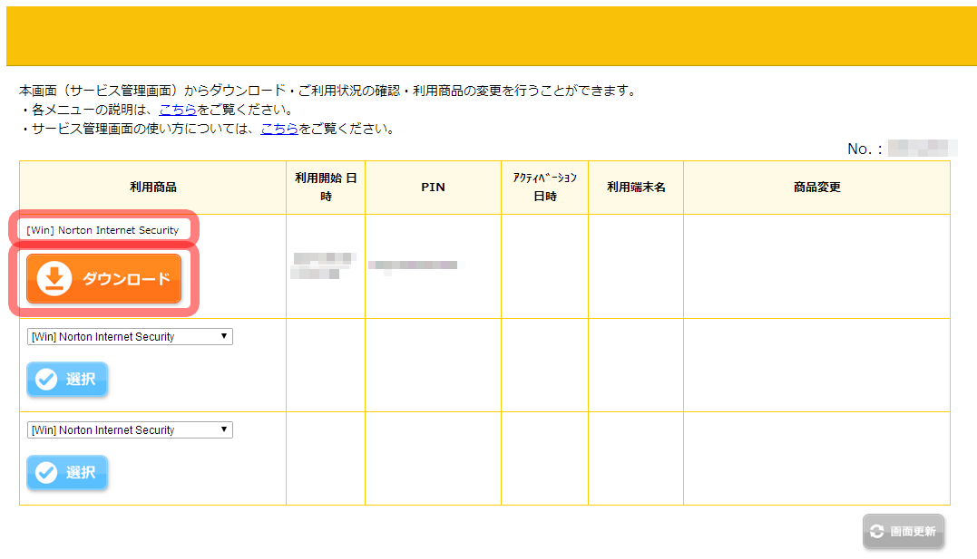The width and height of the screenshot is (977, 559).
Task: Follow the こちら link about using サービス管理画面
Action: click(x=278, y=129)
